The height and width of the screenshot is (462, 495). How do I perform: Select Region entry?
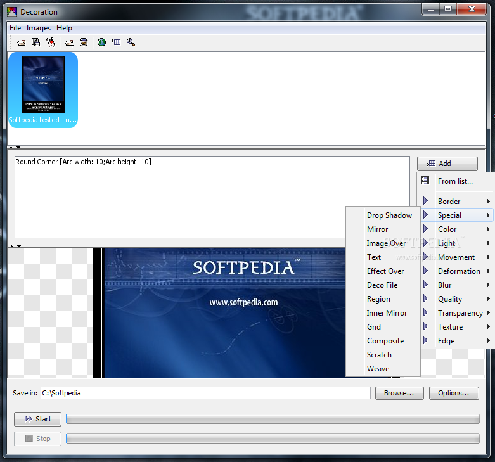(383, 299)
